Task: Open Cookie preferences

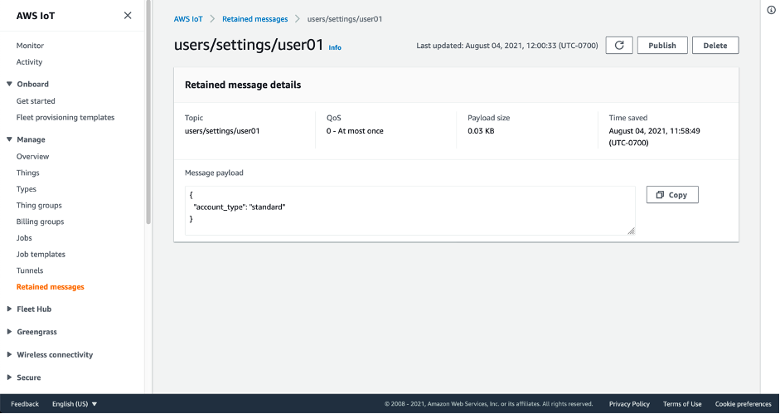Action: coord(744,404)
